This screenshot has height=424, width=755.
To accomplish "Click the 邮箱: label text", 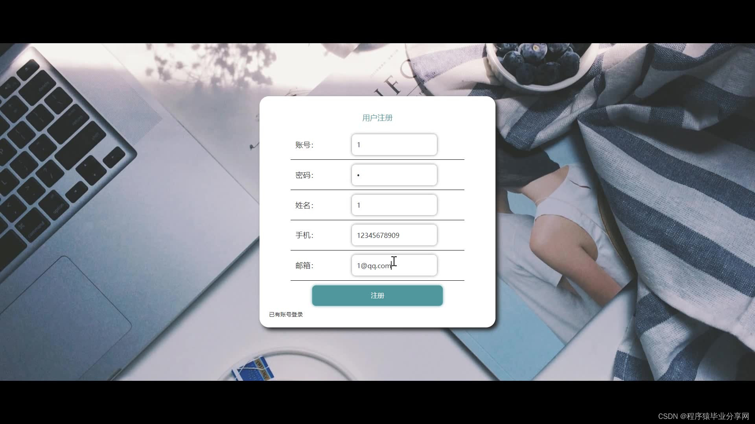I will click(304, 266).
